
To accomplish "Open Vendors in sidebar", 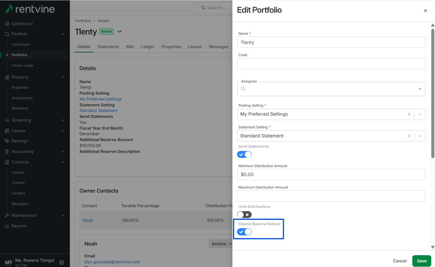I will pos(19,193).
